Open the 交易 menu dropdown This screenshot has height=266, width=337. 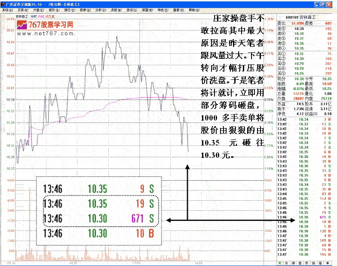pyautogui.click(x=22, y=9)
